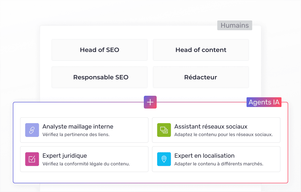Image resolution: width=301 pixels, height=192 pixels.
Task: Click 'Adaptez le contenu pour les réseaux sociaux.' text
Action: (x=223, y=135)
